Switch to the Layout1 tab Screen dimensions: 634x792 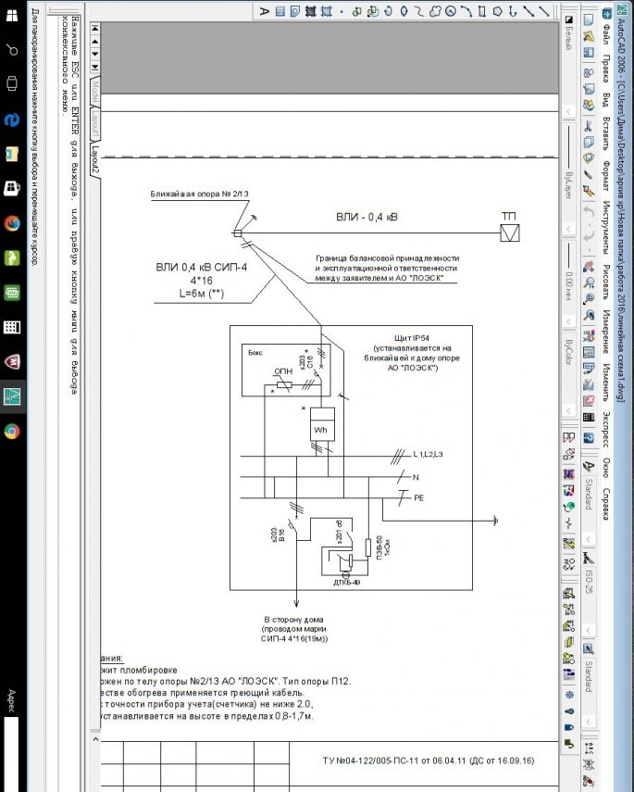tap(93, 123)
